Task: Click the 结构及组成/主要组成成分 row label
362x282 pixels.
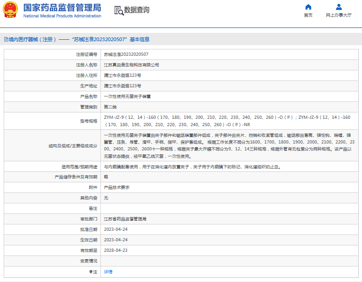Action: (x=73, y=146)
